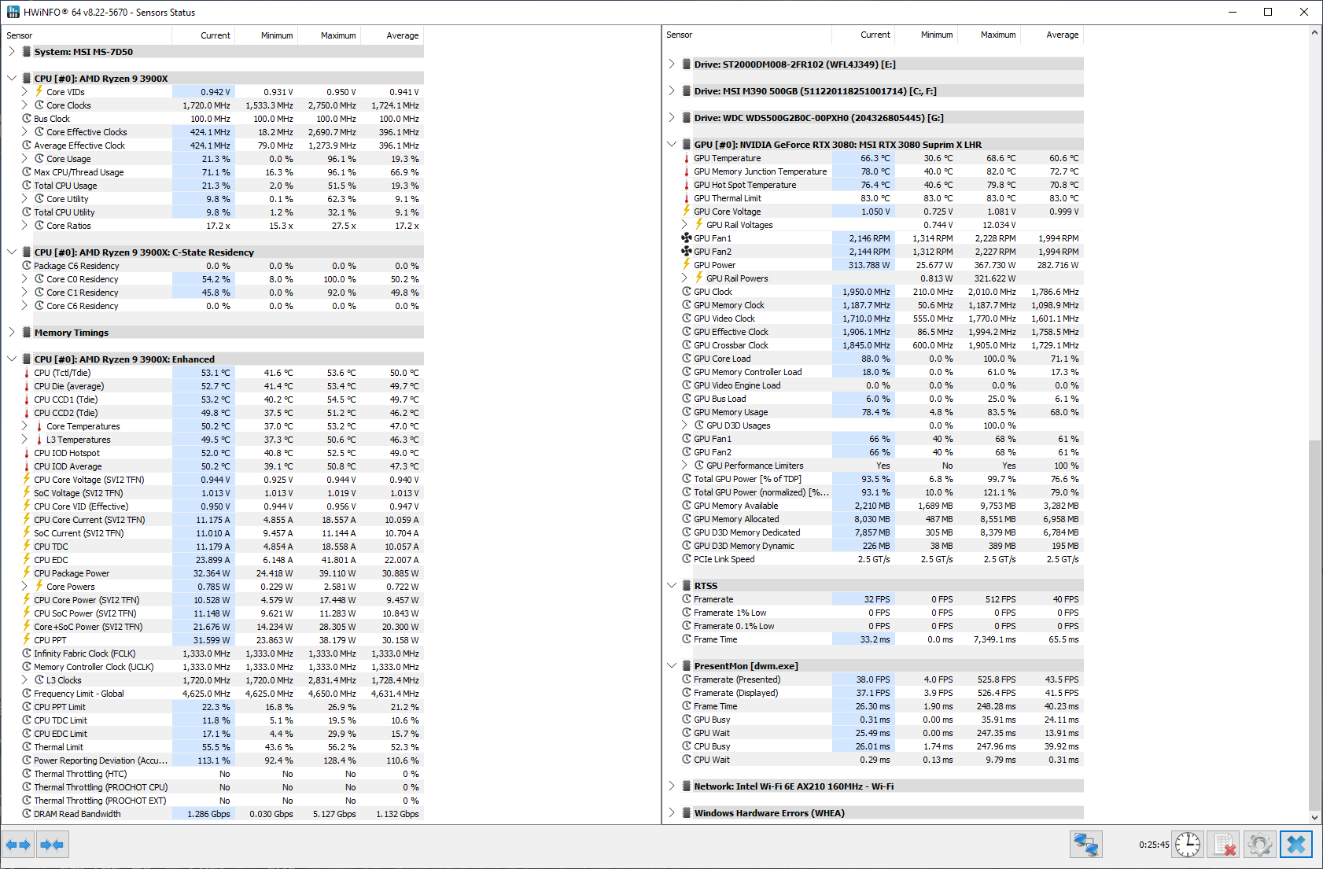Select the CPU PPT Limit row
The image size is (1323, 869).
pyautogui.click(x=222, y=707)
